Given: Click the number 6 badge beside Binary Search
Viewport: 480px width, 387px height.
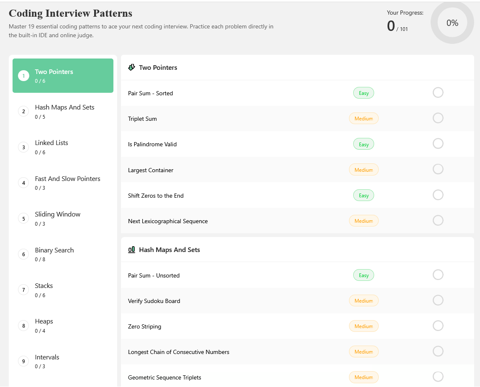Looking at the screenshot, I should (x=23, y=254).
